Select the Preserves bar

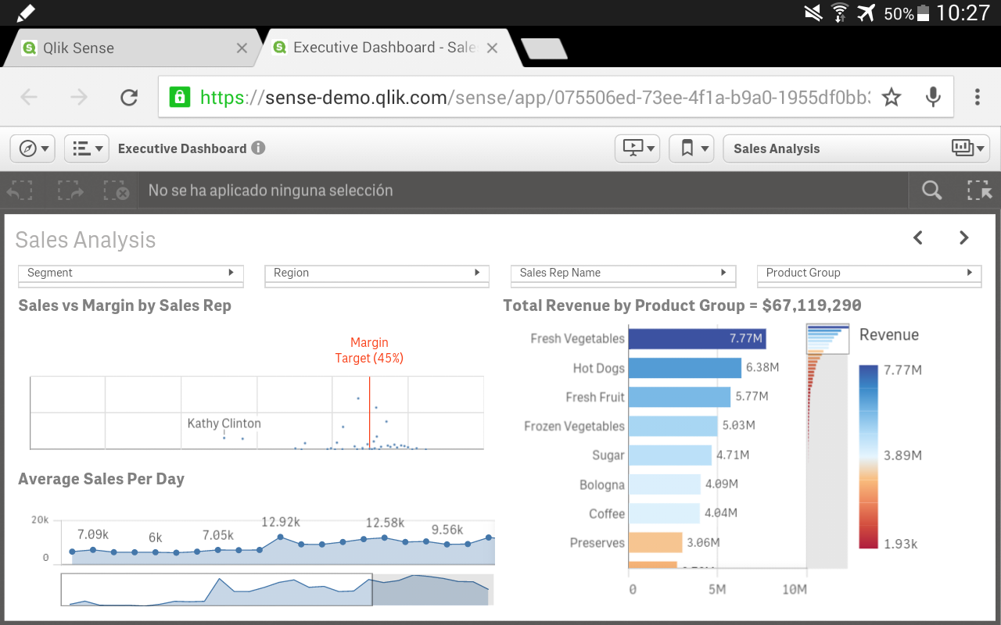(655, 542)
